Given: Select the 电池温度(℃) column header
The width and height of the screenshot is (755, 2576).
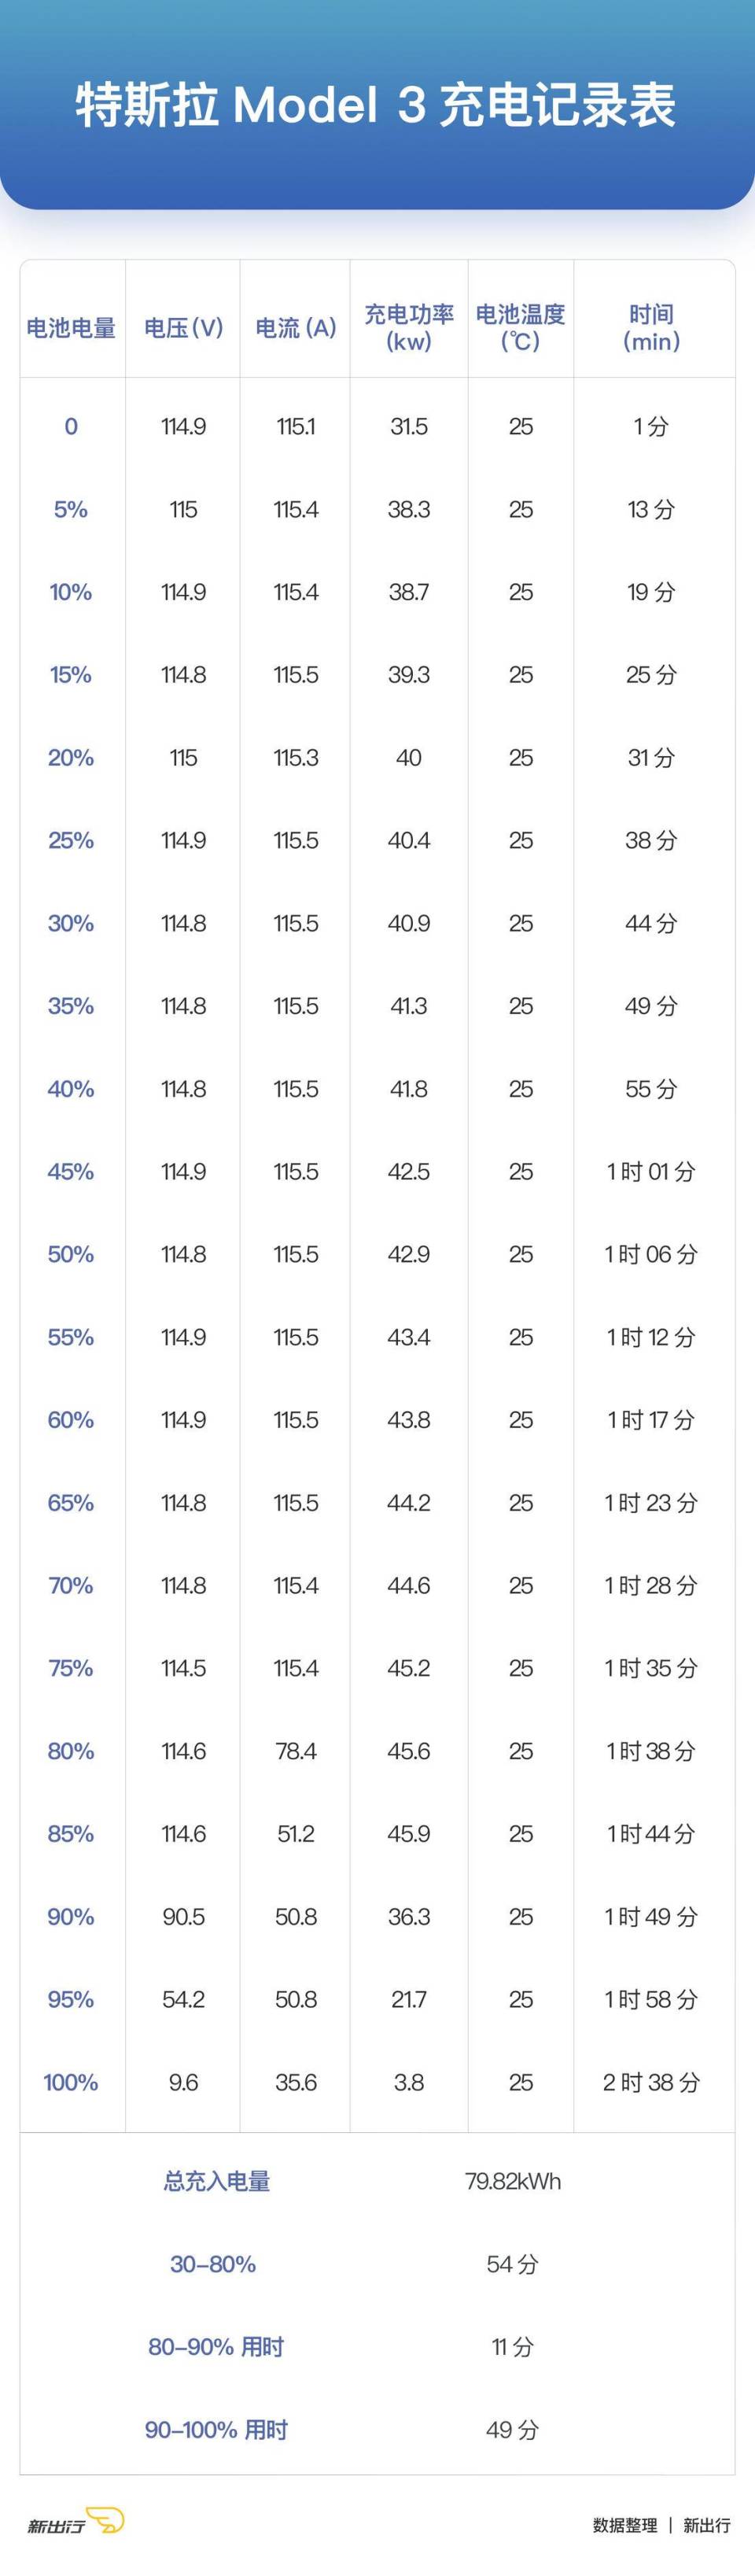Looking at the screenshot, I should (x=520, y=328).
